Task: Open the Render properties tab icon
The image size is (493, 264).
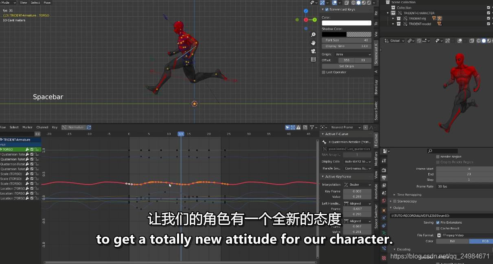Action: (383, 170)
